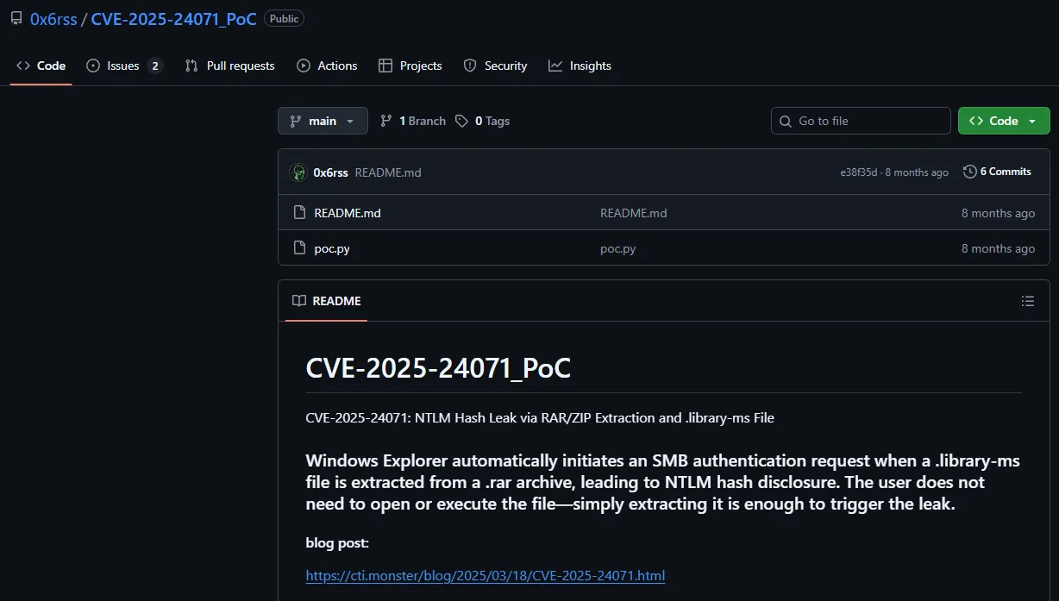Click the 0x6rss user avatar in commit row
Viewport: 1059px width, 601px height.
[x=298, y=172]
